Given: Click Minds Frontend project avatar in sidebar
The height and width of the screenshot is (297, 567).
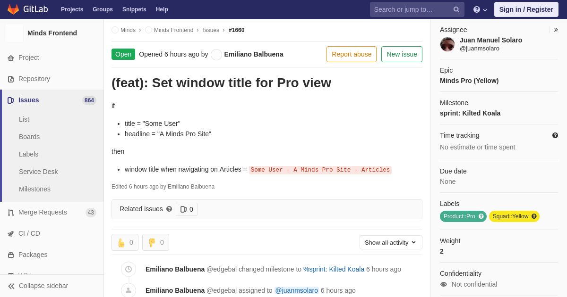Looking at the screenshot, I should pos(14,33).
